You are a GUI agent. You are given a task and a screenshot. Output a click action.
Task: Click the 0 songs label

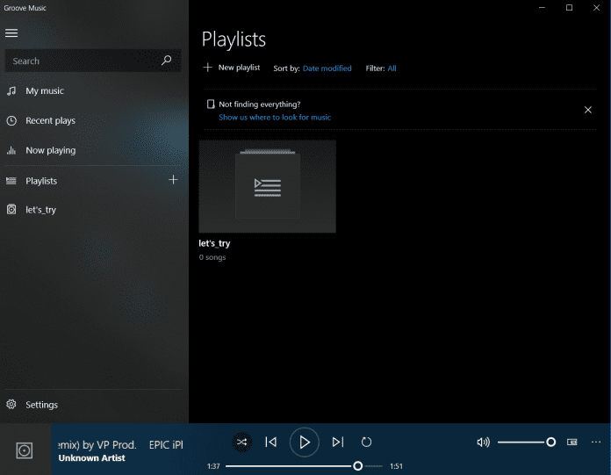212,257
